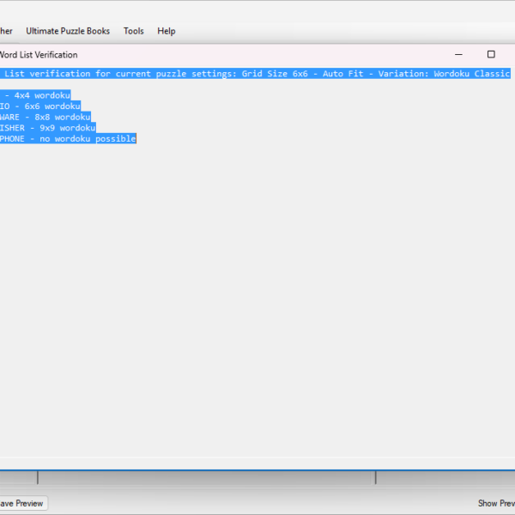Open the Ultimate Puzzle Books menu

click(68, 31)
